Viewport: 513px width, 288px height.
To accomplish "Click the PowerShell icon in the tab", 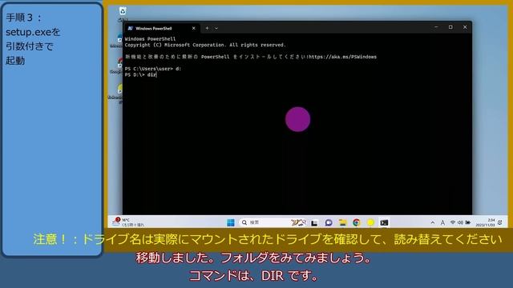I will click(130, 29).
